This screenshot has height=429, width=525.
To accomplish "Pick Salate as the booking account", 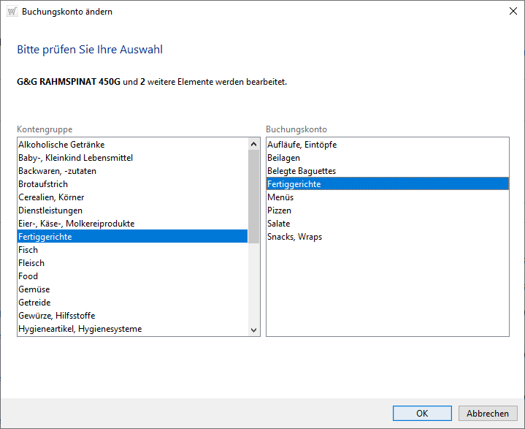I will (x=278, y=224).
